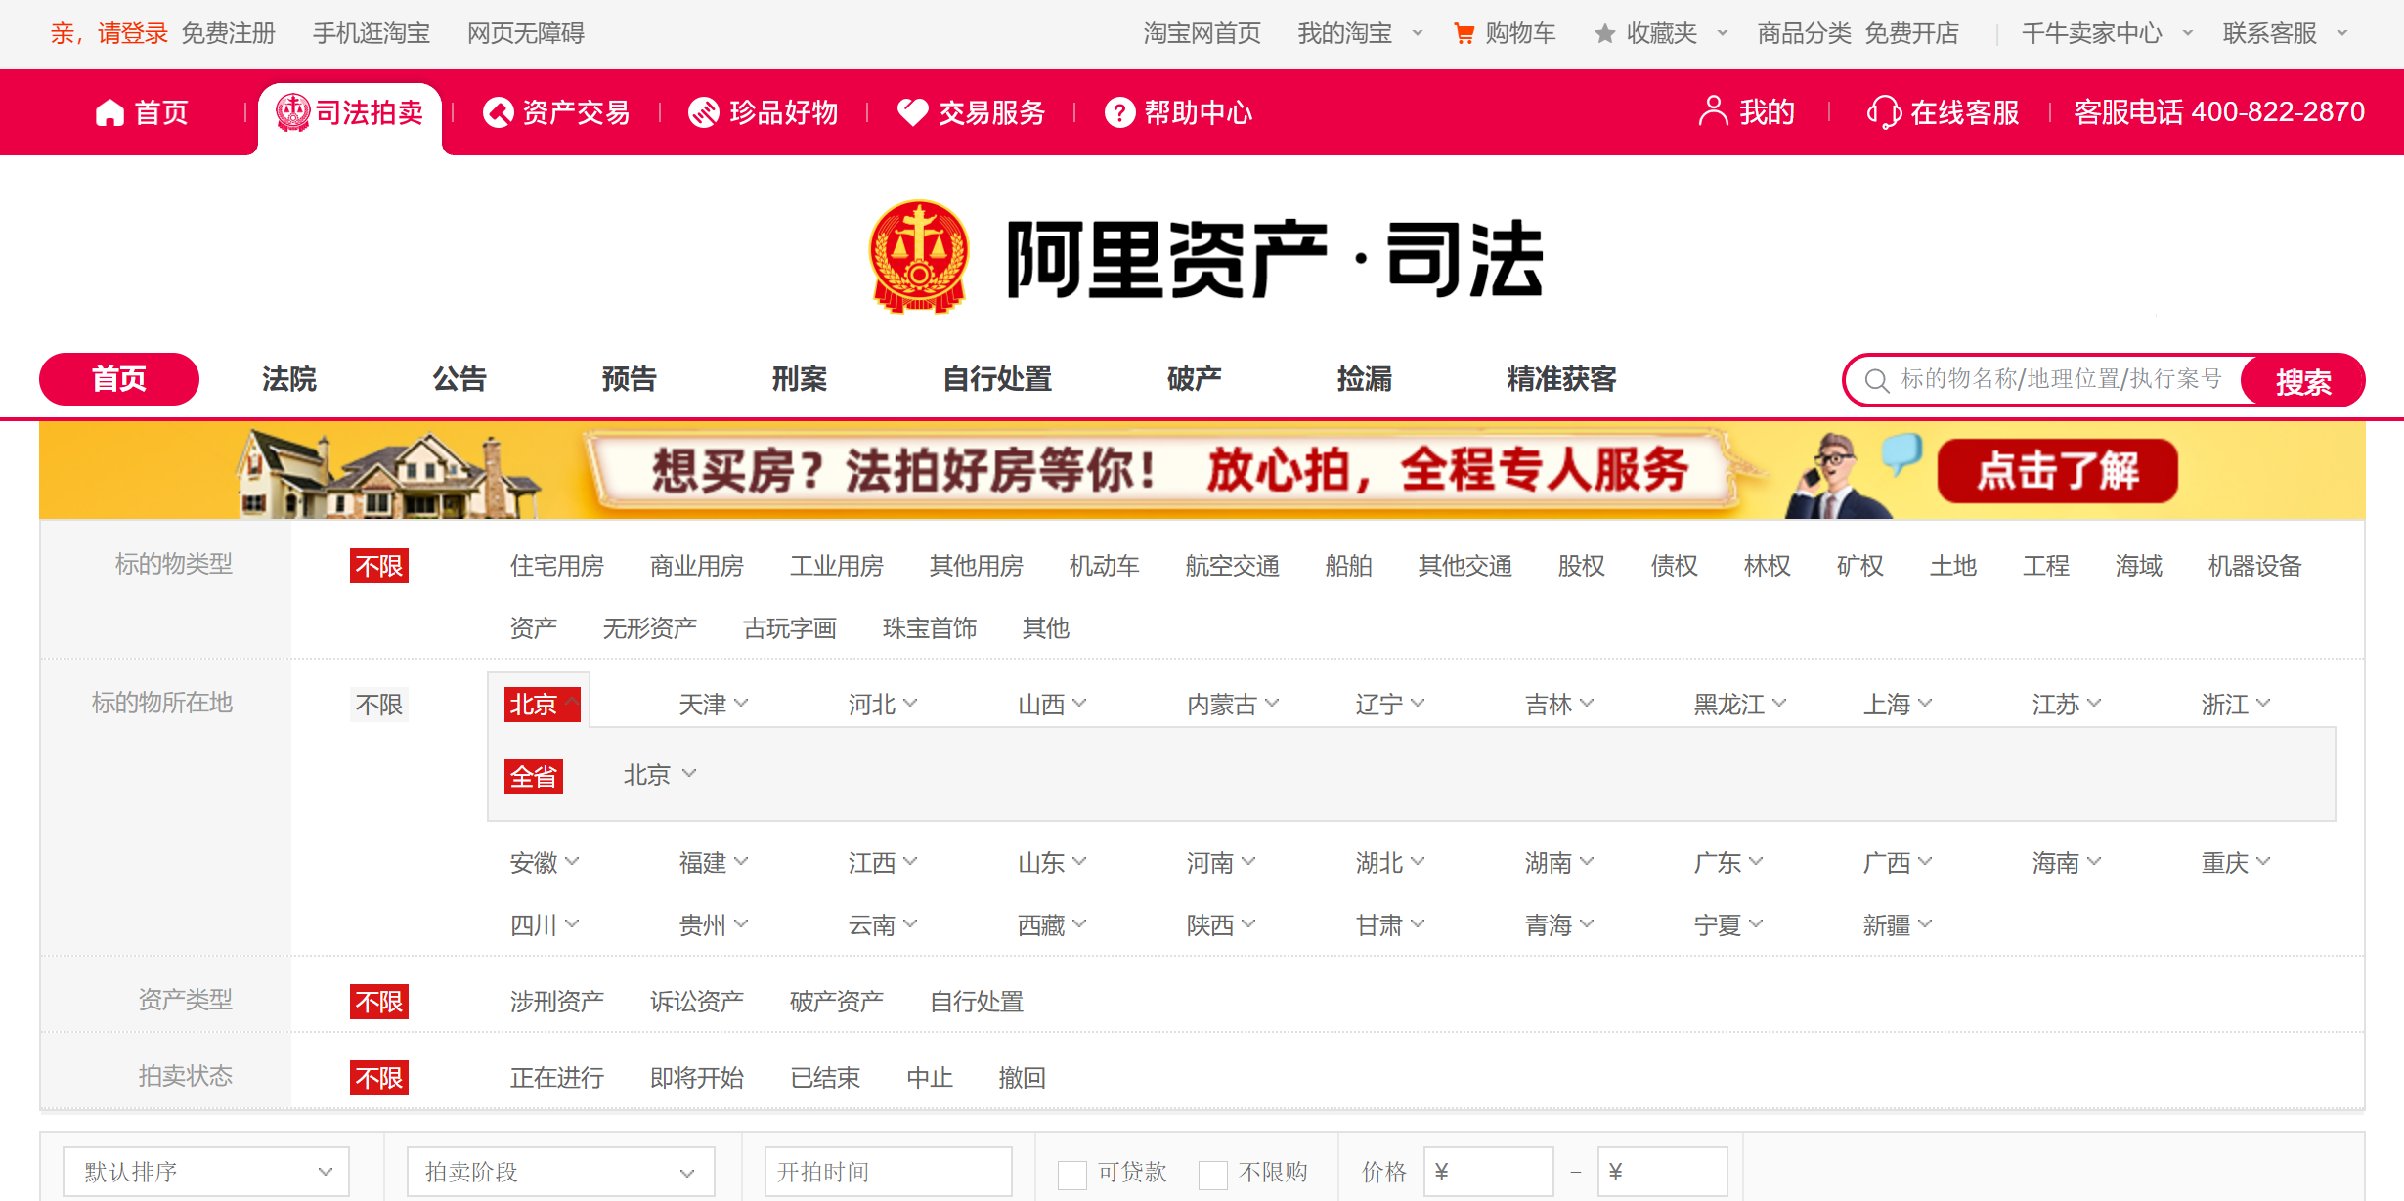The image size is (2404, 1201).
Task: Select the 机动车 type filter
Action: click(1105, 566)
